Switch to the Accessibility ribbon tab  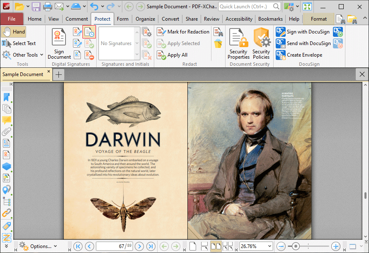pos(239,19)
